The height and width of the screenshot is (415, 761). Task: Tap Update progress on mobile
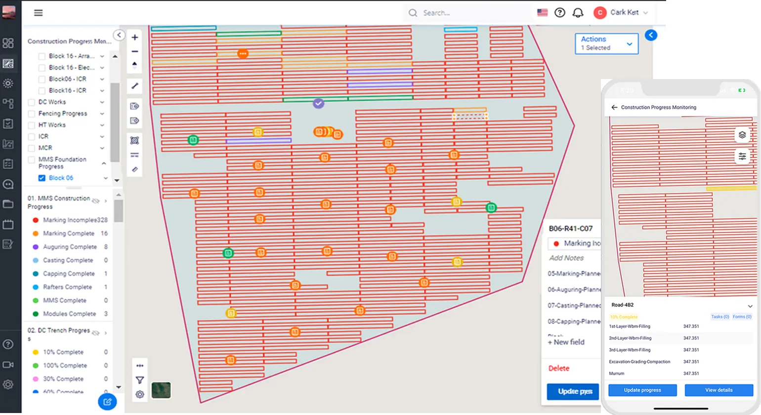coord(642,390)
